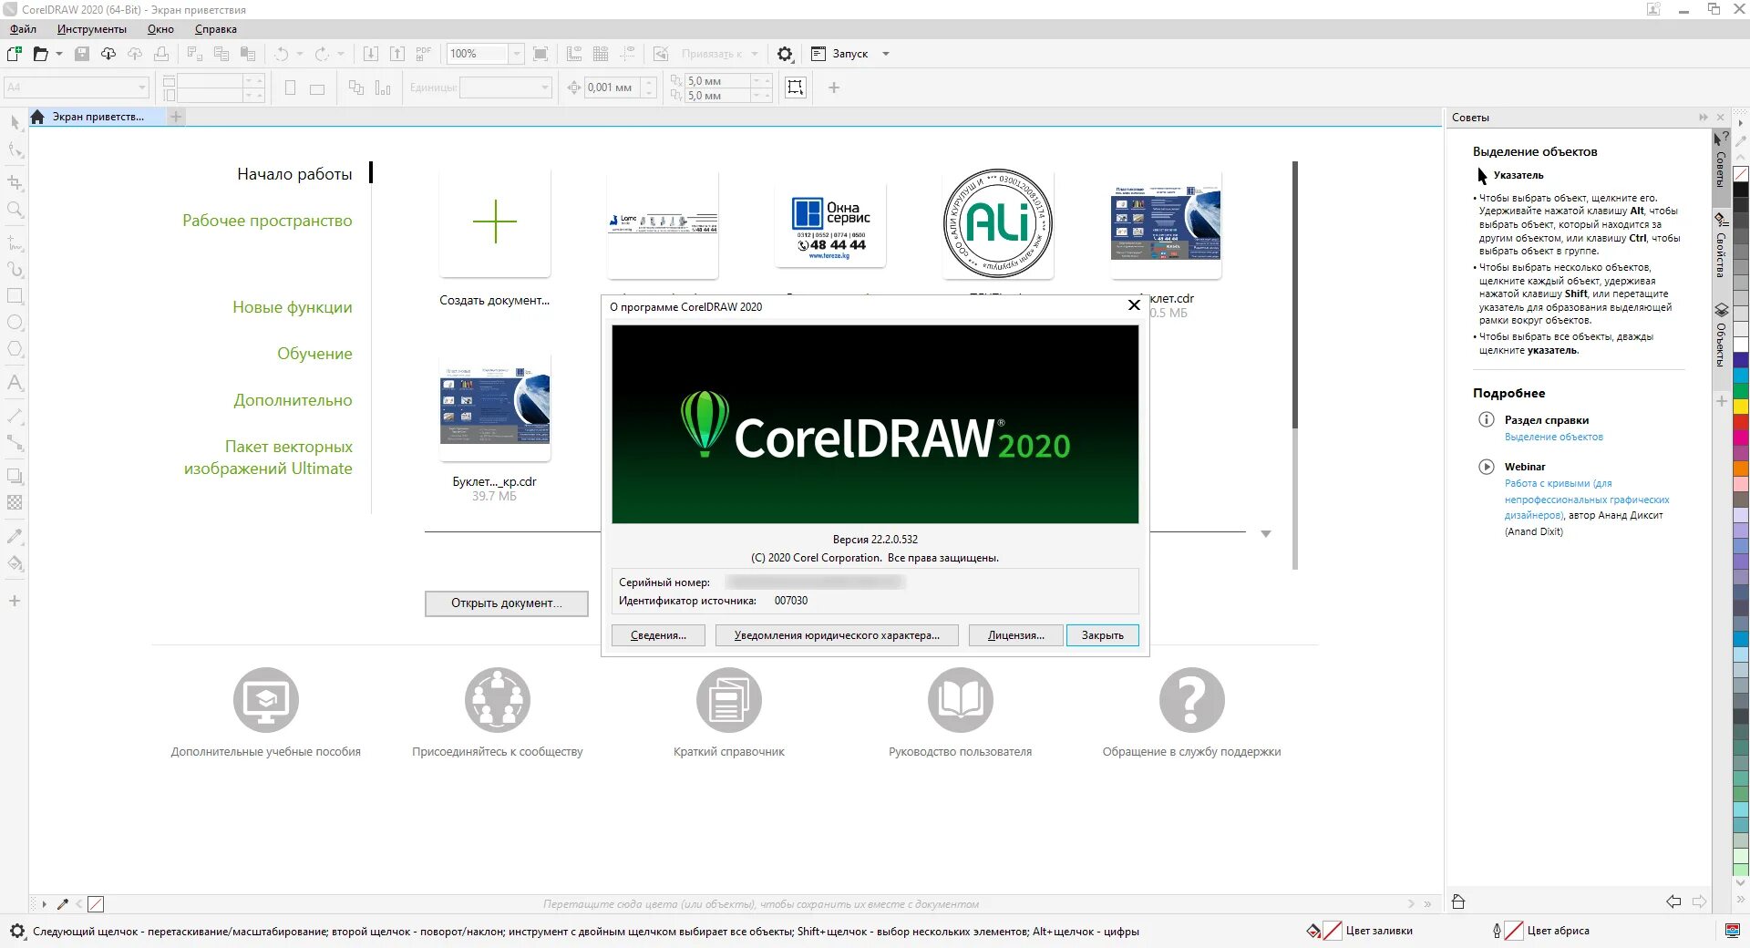Screen dimensions: 1750x948
Task: Expand the recent documents list arrow
Action: (1265, 534)
